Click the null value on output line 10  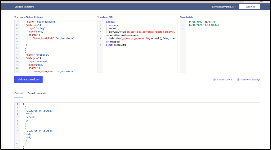(x=28, y=134)
